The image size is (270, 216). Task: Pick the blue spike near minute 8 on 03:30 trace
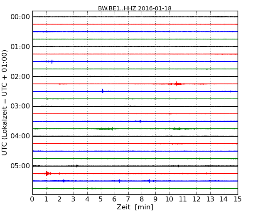[x=140, y=121]
